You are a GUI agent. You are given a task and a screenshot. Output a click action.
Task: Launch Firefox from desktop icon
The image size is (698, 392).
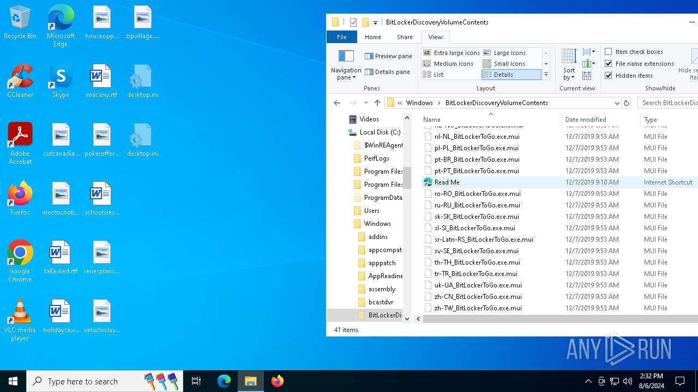(x=20, y=199)
